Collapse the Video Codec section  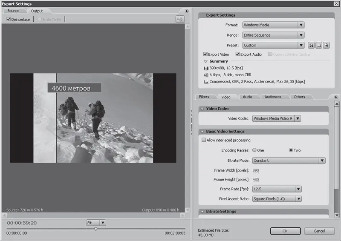click(x=202, y=109)
